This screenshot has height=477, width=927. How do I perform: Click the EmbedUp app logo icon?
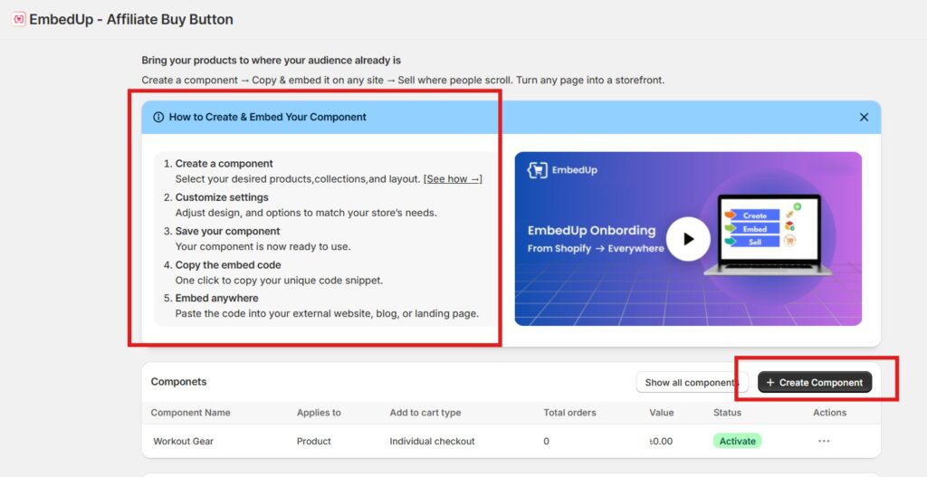[18, 19]
